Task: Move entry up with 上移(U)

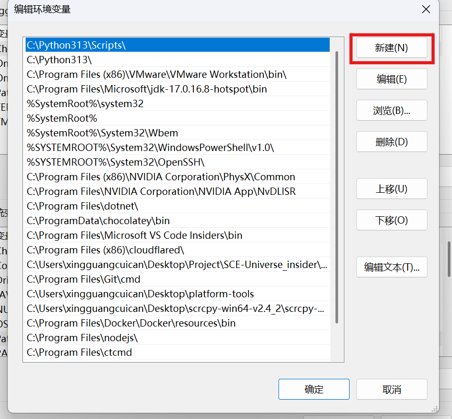Action: coord(391,189)
